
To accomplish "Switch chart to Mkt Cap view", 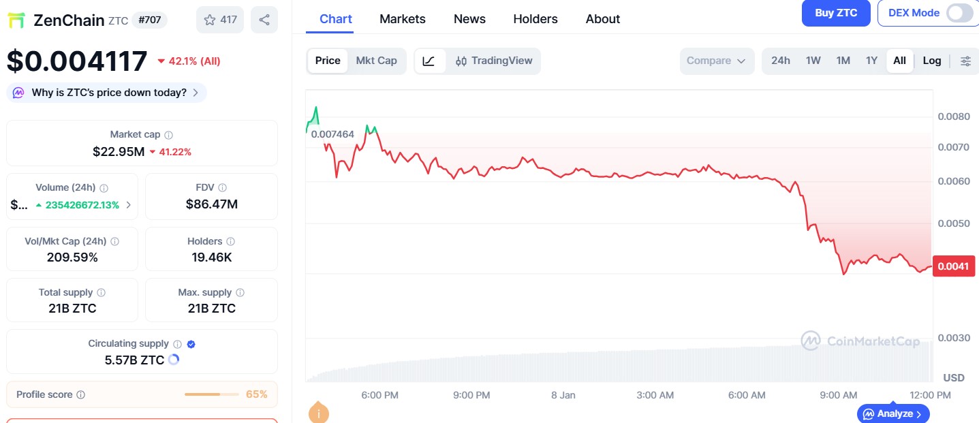I will click(376, 61).
